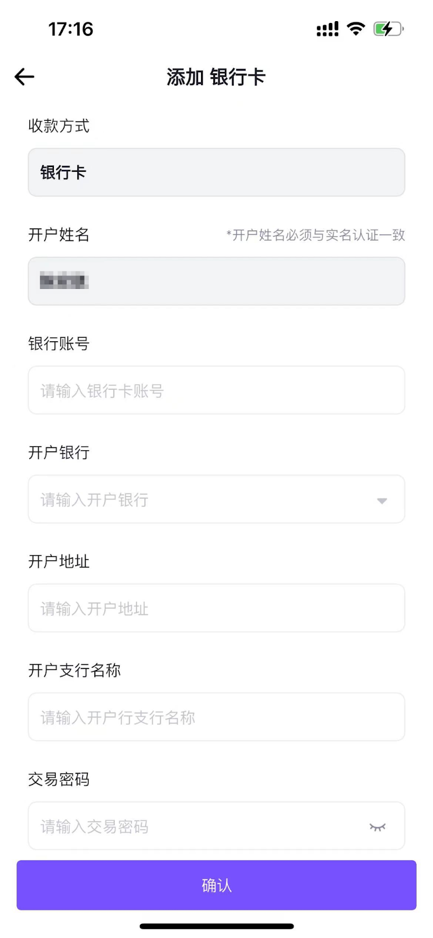Click the 请输入交易密码 password field
Image resolution: width=433 pixels, height=938 pixels.
[193, 827]
